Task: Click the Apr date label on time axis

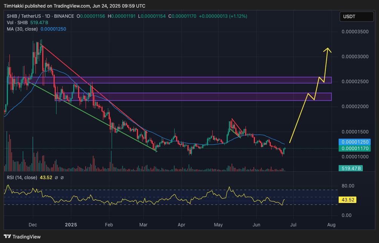Action: click(x=181, y=224)
